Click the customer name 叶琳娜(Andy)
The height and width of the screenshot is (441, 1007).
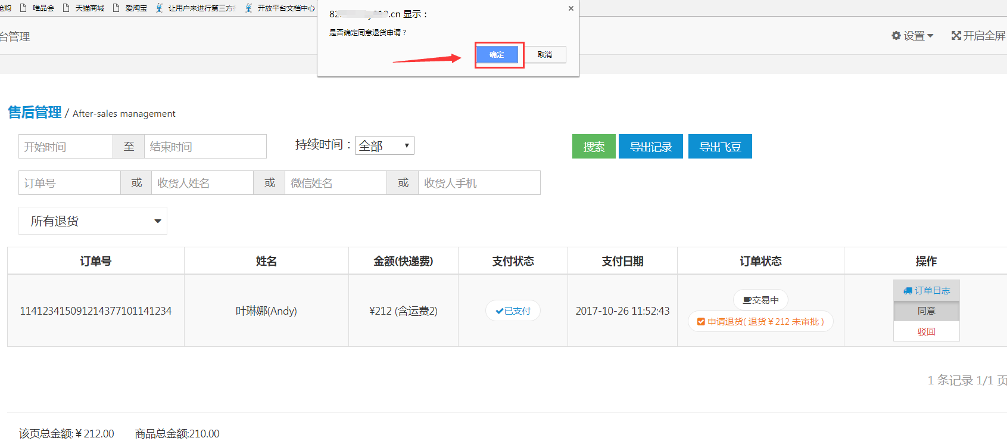(x=266, y=311)
